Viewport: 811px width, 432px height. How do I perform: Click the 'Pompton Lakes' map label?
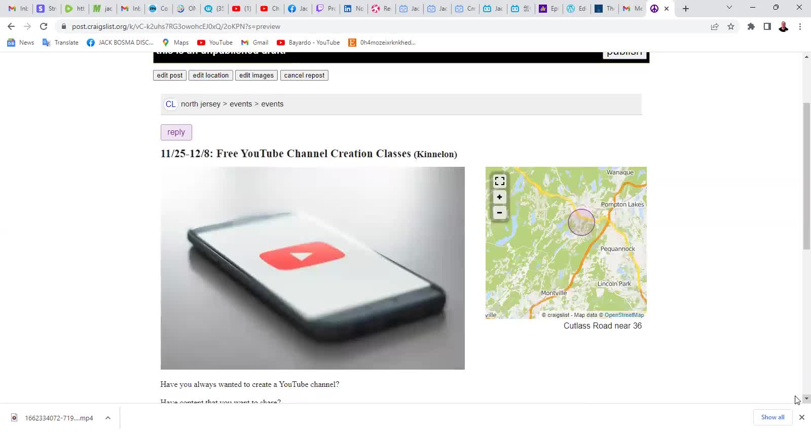click(x=622, y=204)
